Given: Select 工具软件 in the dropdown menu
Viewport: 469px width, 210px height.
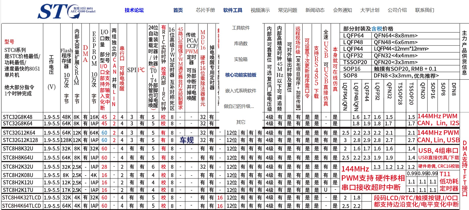Looking at the screenshot, I should pos(241,28).
